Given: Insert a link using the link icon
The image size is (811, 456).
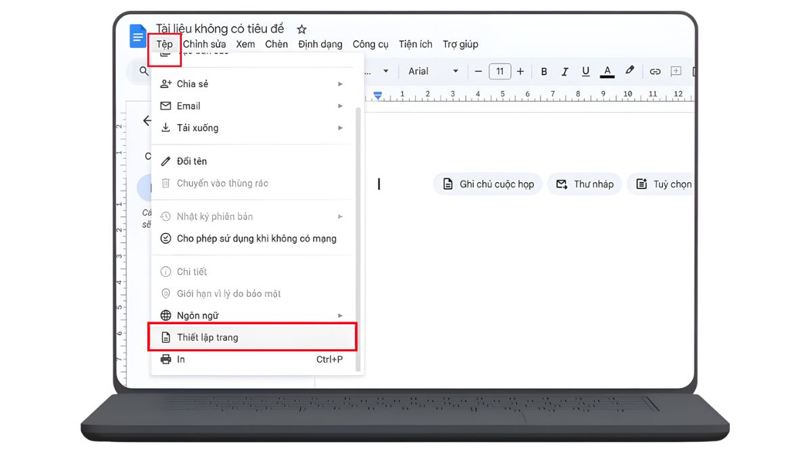Looking at the screenshot, I should 655,70.
